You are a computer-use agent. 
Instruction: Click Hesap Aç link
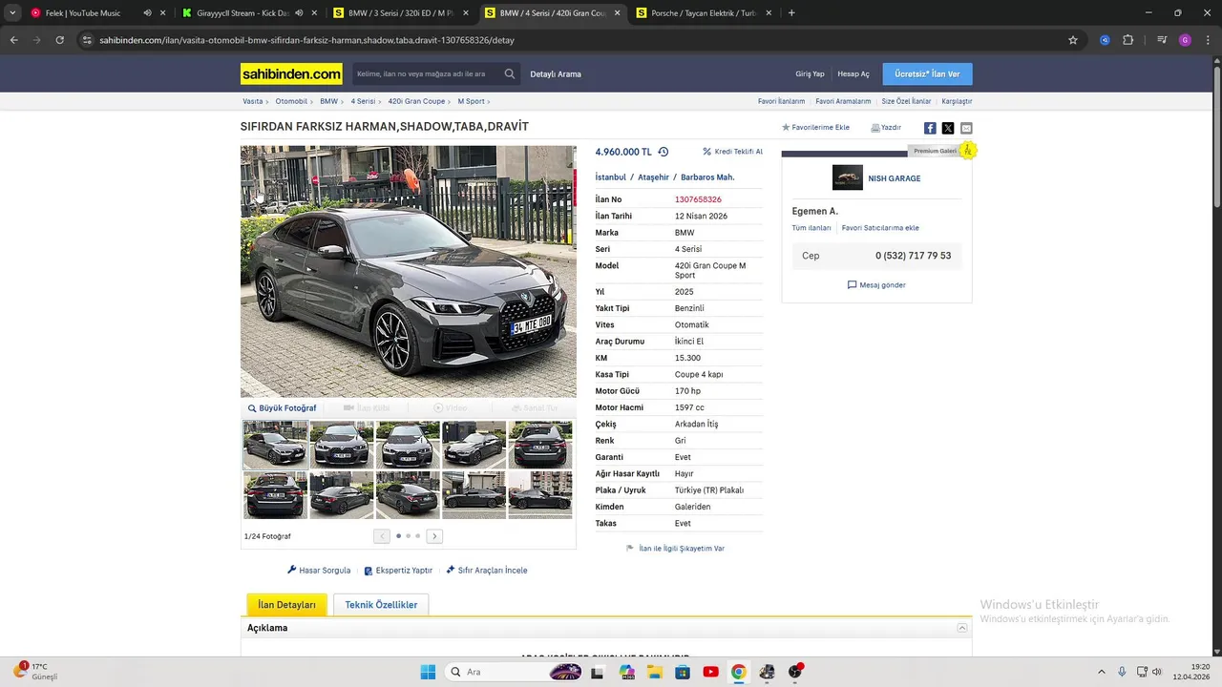pos(853,73)
